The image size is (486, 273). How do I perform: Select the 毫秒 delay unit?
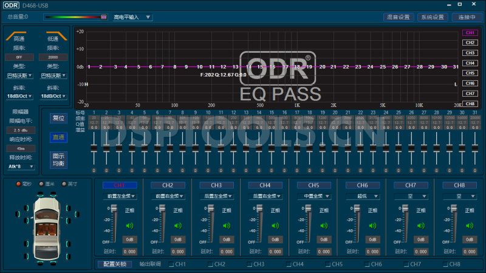[x=18, y=184]
